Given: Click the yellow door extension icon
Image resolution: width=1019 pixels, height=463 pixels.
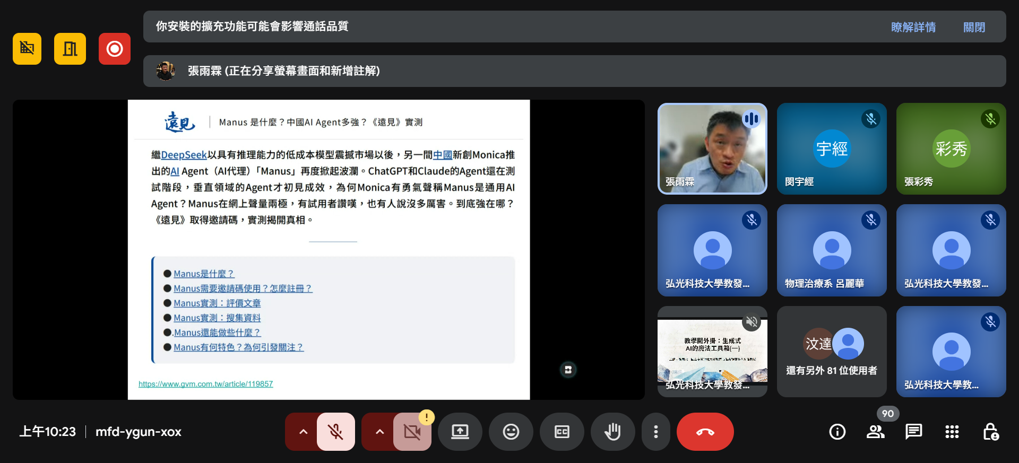Looking at the screenshot, I should [x=70, y=49].
